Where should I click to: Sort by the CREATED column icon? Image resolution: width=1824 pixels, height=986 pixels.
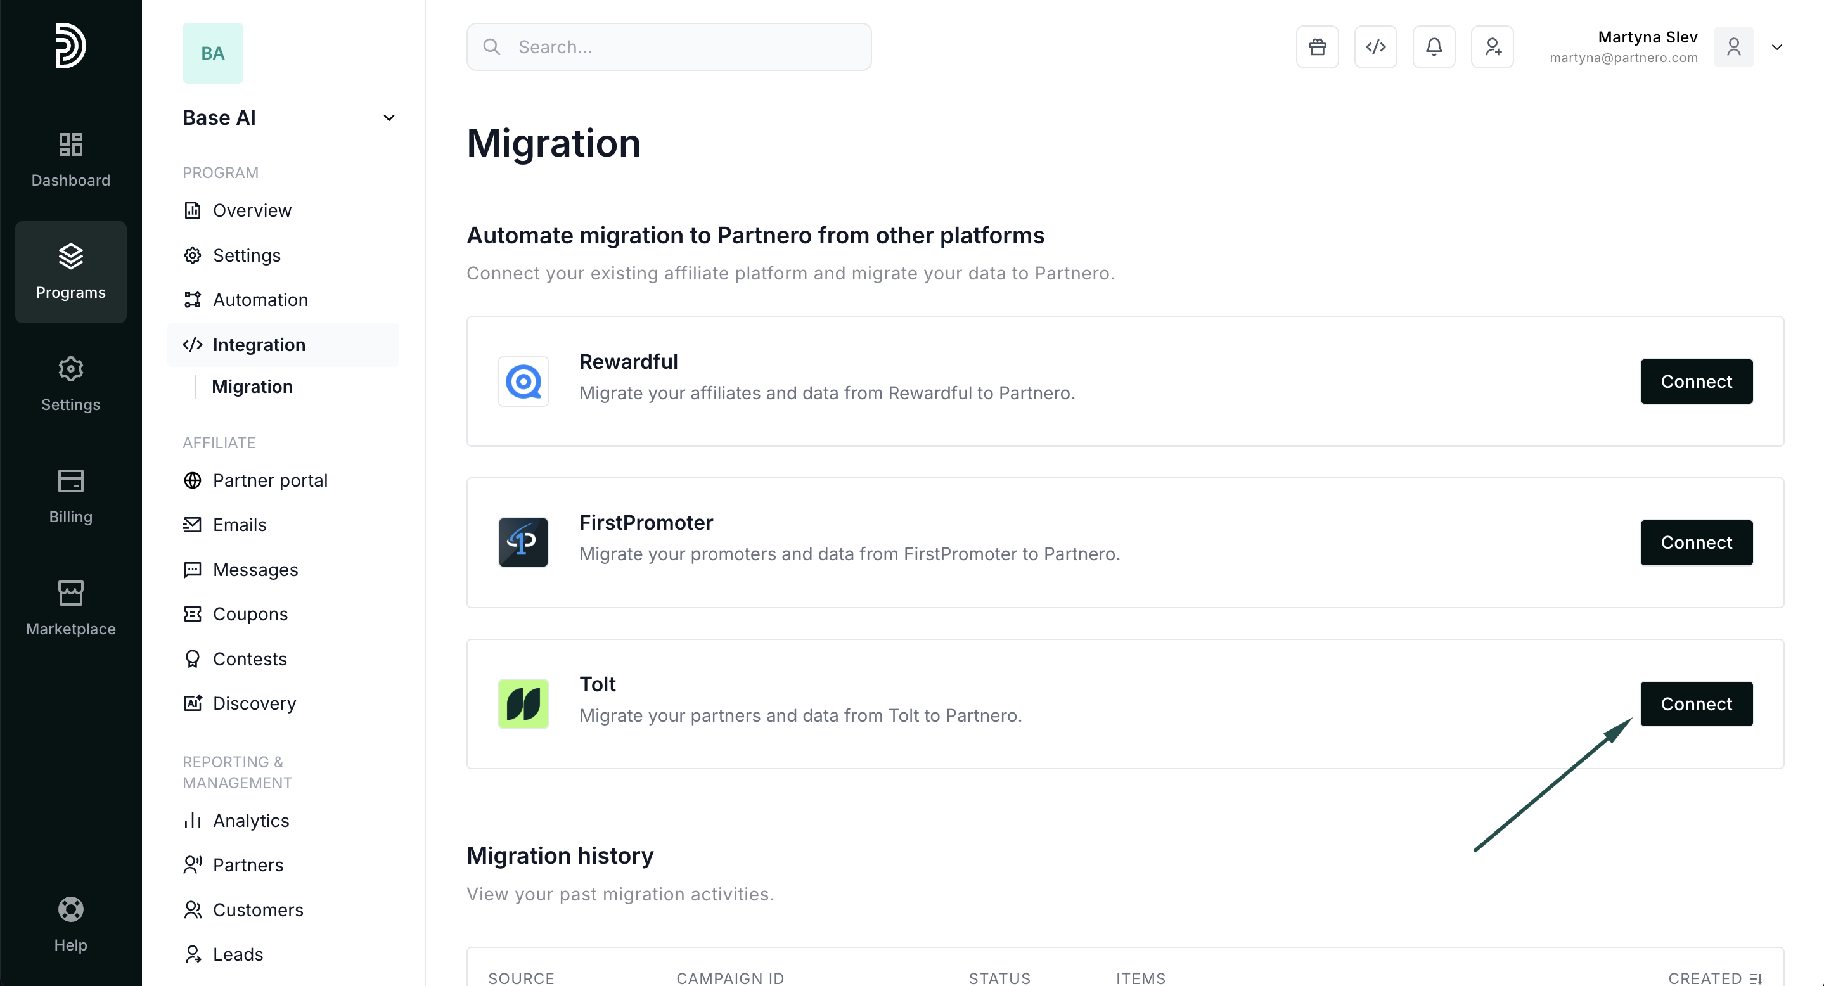coord(1756,978)
